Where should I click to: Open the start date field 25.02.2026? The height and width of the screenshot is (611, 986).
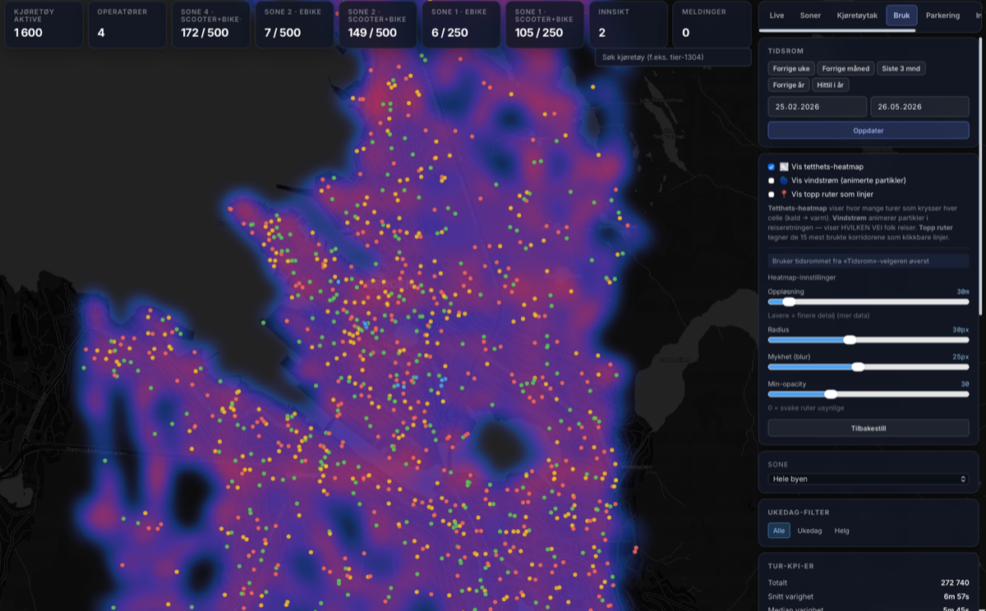818,107
